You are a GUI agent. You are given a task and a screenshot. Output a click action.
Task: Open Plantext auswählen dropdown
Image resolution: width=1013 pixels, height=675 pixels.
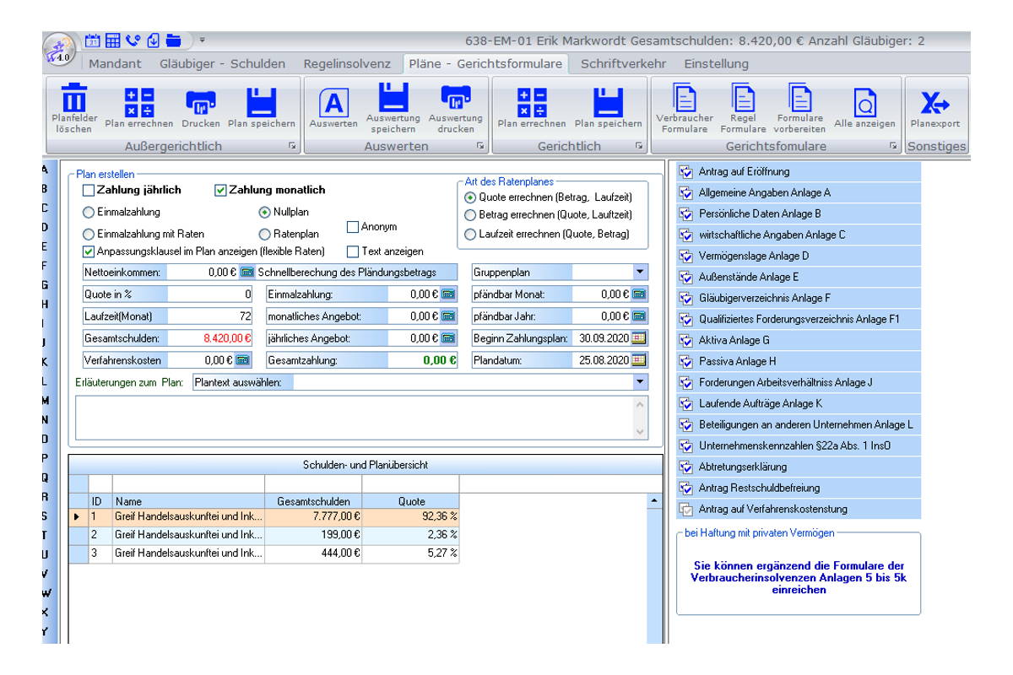click(639, 381)
